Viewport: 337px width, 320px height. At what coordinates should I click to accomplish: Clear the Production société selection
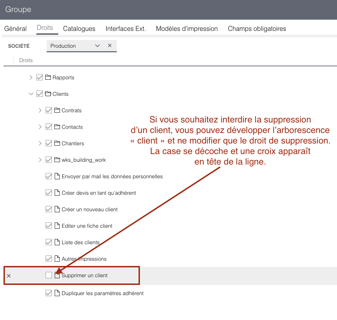(x=110, y=46)
